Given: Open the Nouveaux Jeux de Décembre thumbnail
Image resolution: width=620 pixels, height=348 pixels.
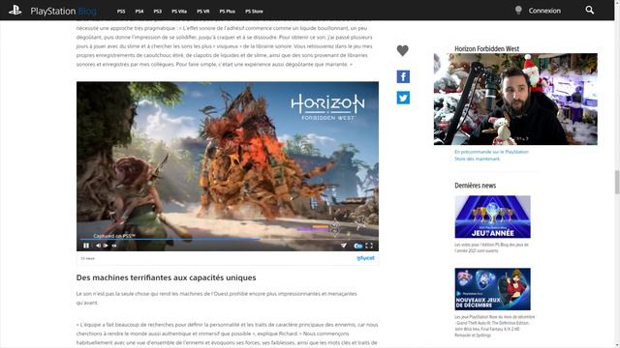Looking at the screenshot, I should 493,289.
